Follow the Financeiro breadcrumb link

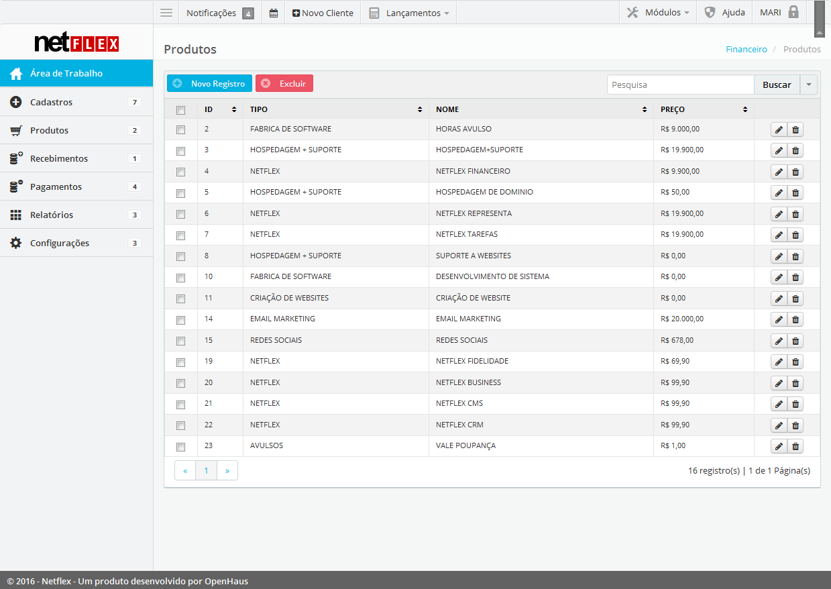746,49
